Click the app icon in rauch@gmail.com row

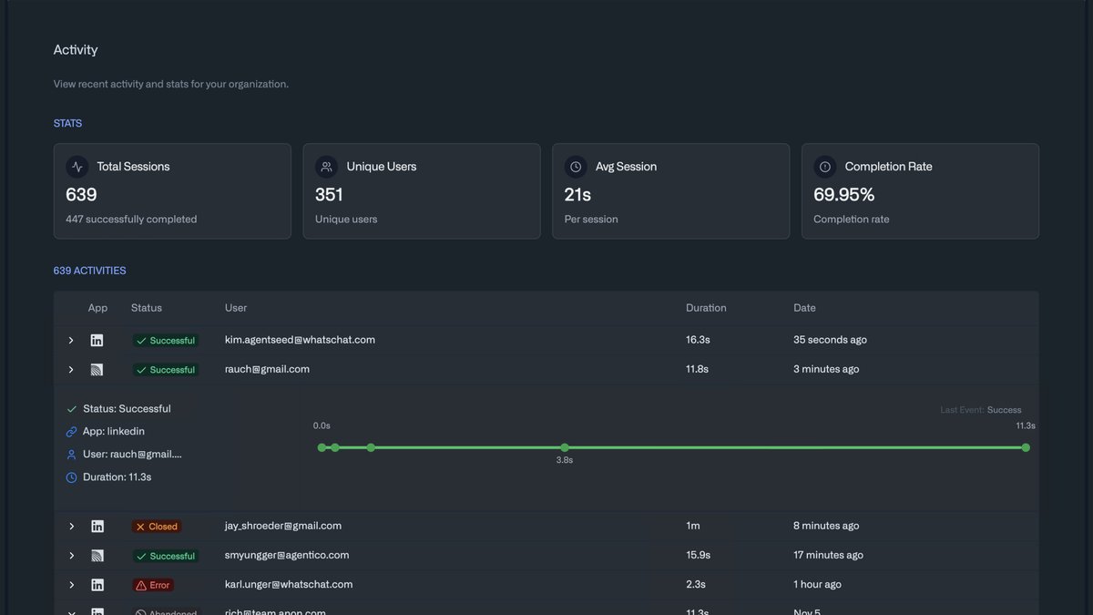[x=97, y=369]
